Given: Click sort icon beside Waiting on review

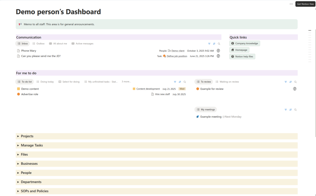Looking at the screenshot, I should pos(290,82).
